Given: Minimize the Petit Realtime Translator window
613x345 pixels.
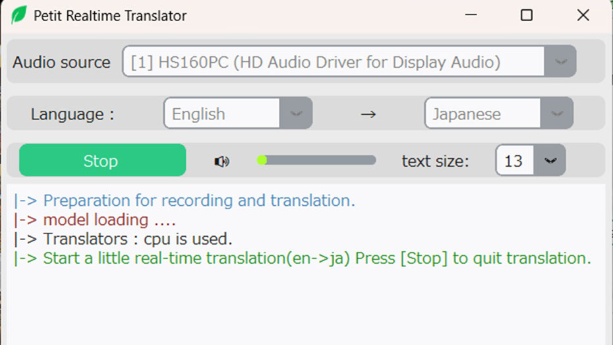Looking at the screenshot, I should (471, 15).
